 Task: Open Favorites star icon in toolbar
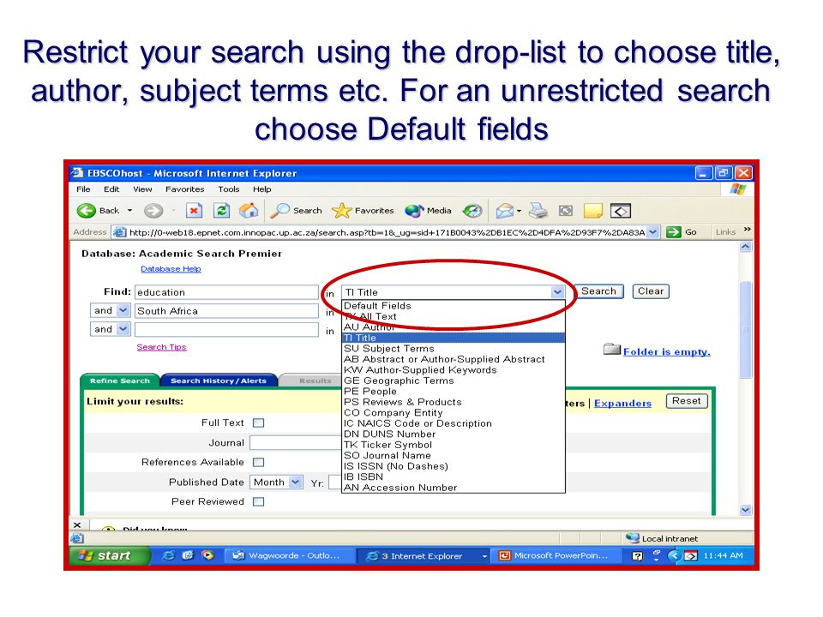tap(342, 211)
